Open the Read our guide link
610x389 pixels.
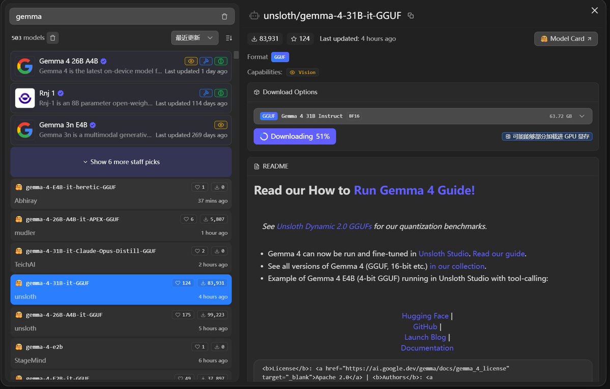coord(499,254)
